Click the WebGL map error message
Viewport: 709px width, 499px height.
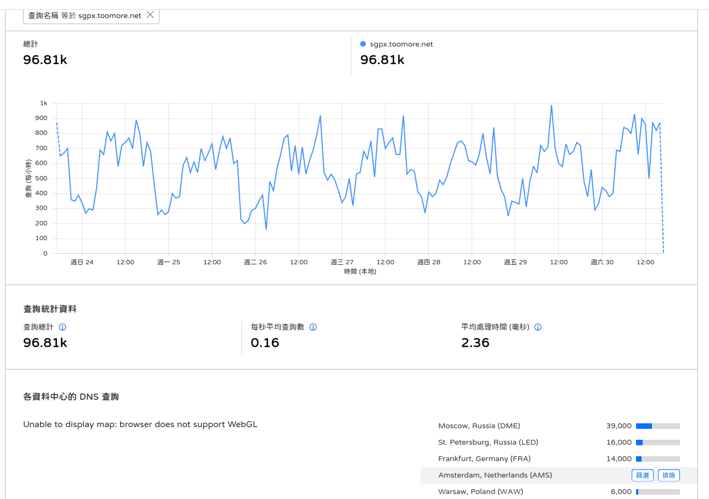tap(140, 424)
